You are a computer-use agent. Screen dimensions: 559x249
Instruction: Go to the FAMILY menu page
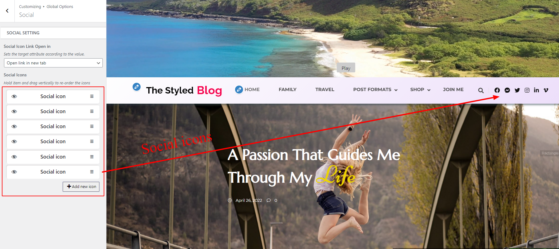pos(288,90)
